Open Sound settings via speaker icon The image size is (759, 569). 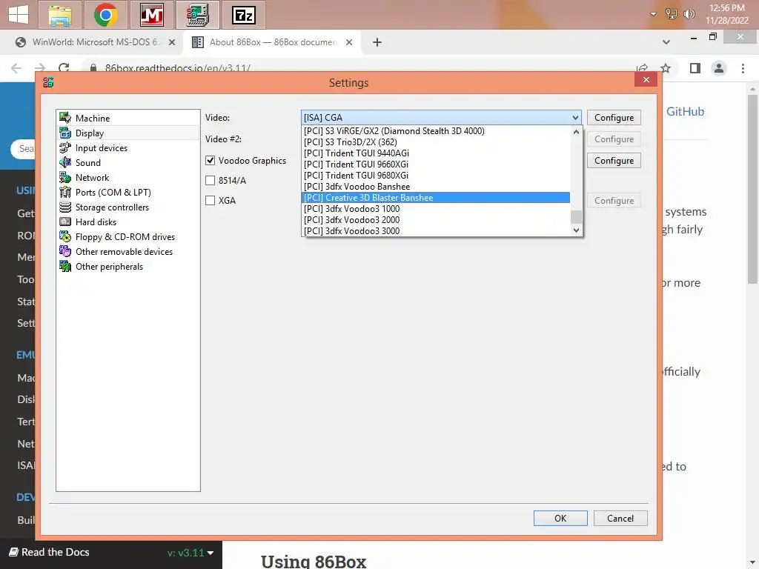click(65, 162)
